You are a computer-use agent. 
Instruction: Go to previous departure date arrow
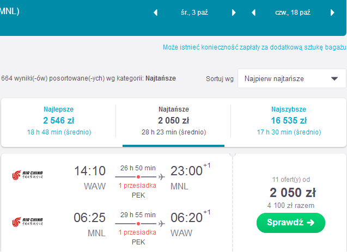pyautogui.click(x=156, y=13)
